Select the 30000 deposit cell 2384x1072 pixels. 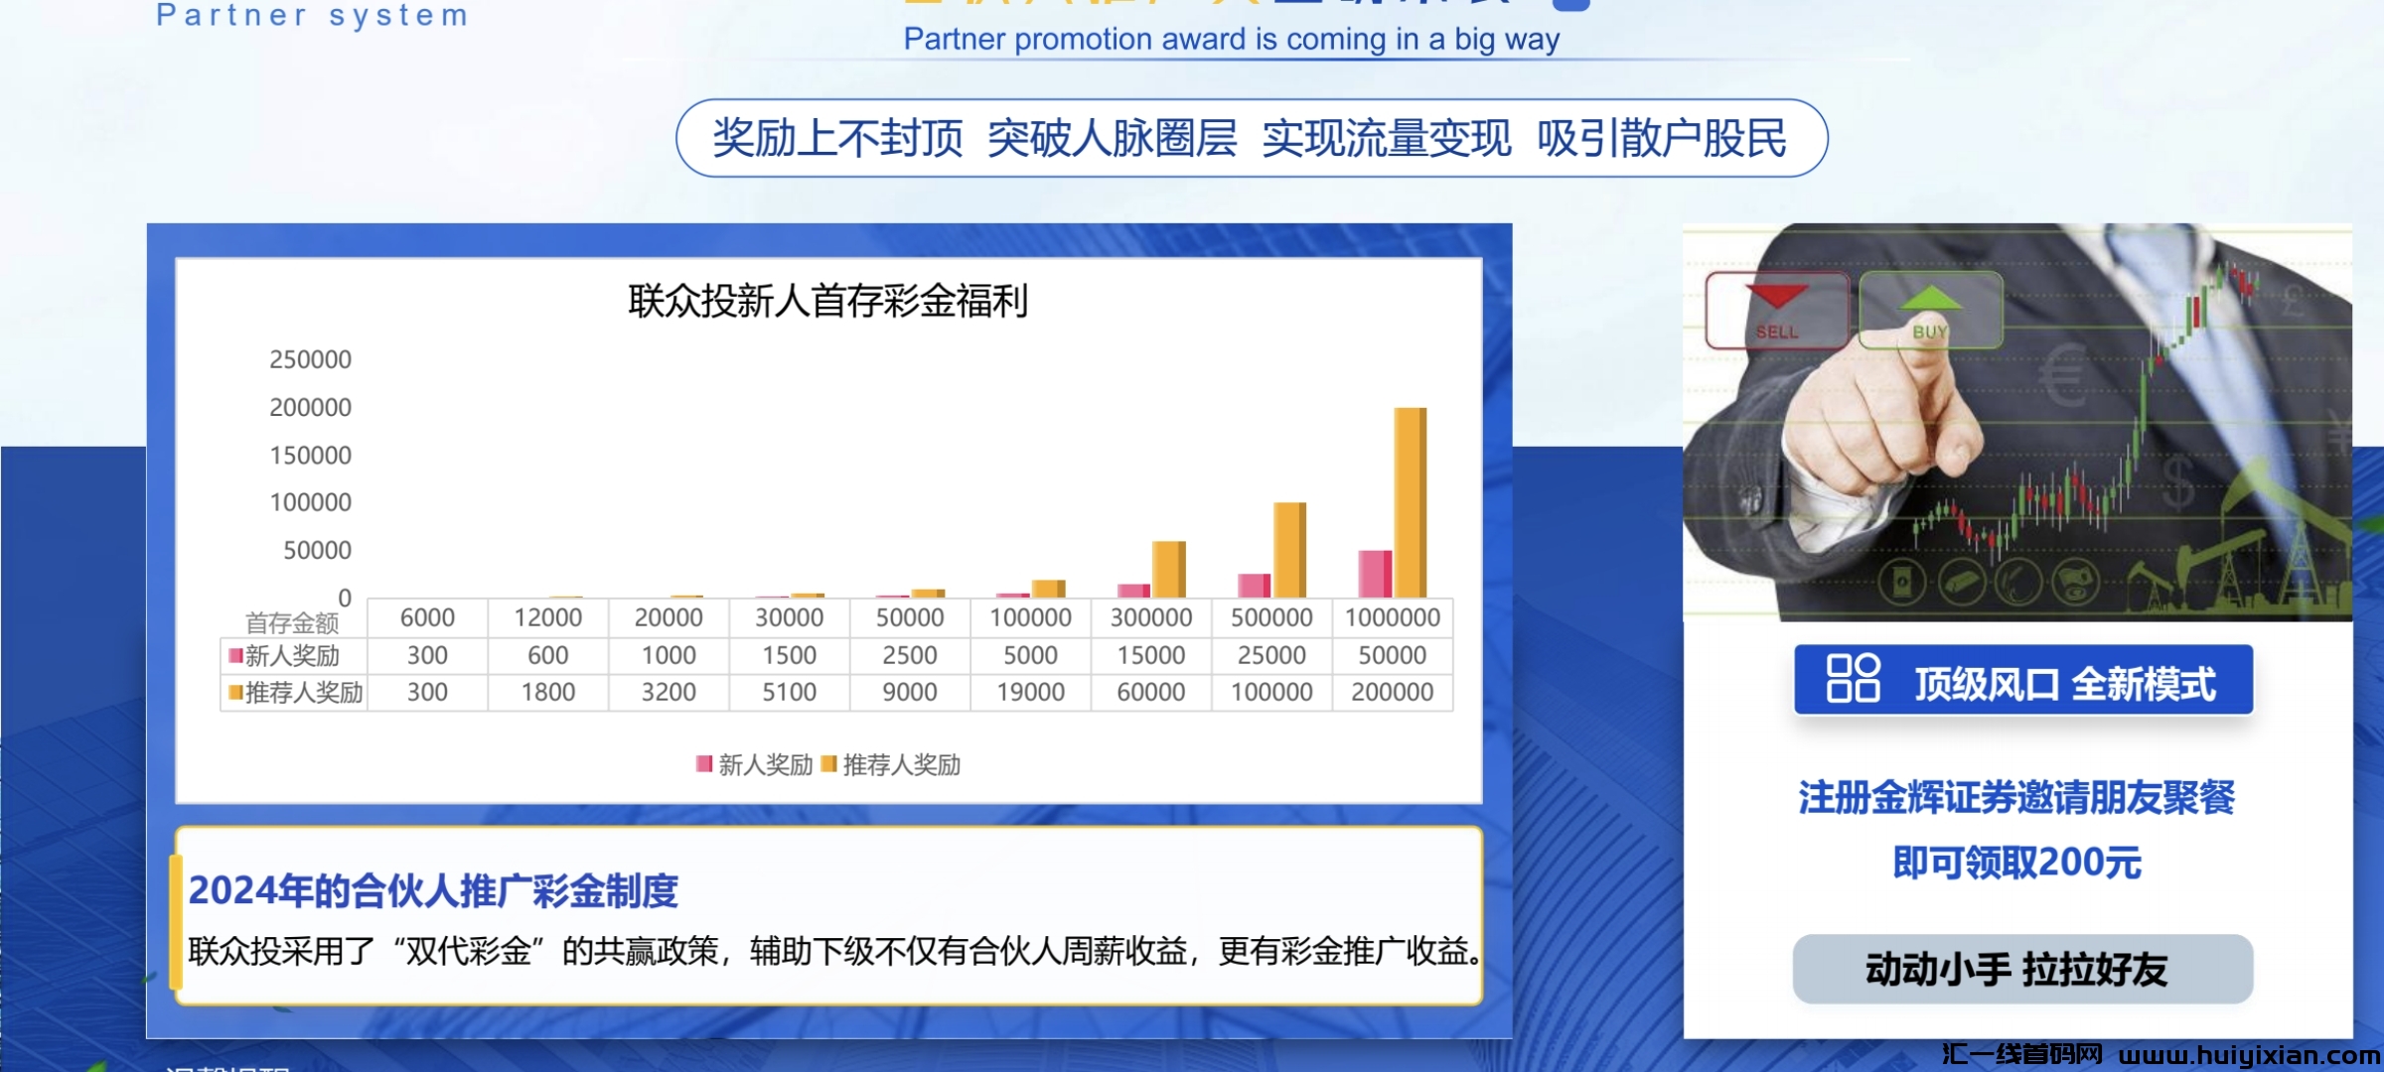tap(790, 617)
